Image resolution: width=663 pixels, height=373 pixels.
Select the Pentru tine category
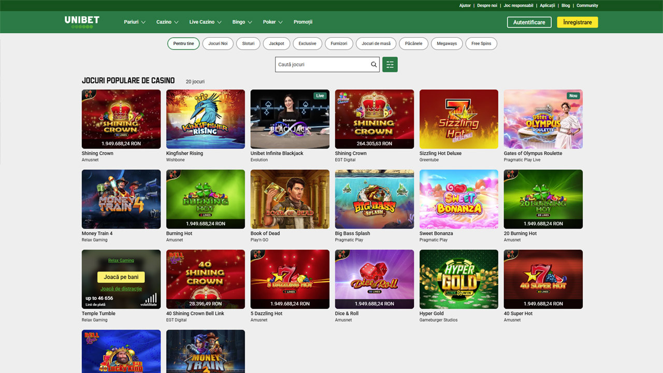183,44
